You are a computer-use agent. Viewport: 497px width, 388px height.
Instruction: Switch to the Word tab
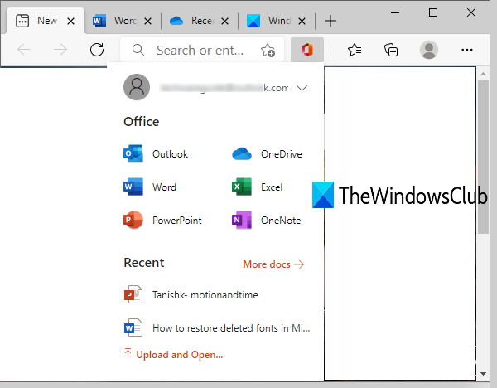pos(123,21)
